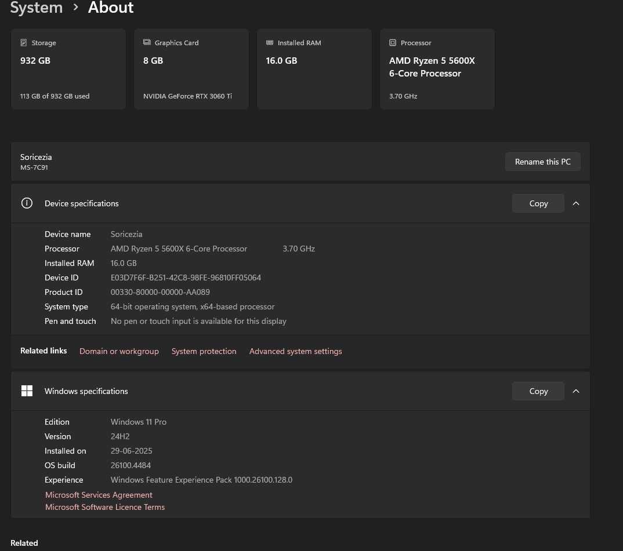Open the Storage 932 GB card

[x=68, y=69]
